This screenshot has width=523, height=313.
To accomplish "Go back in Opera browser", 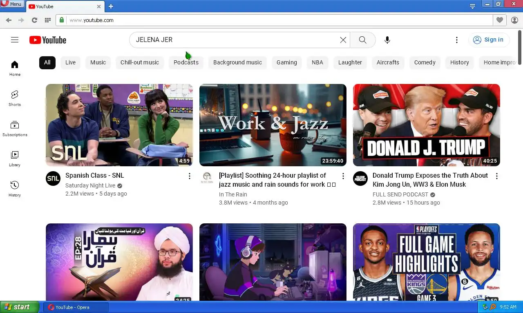I will point(9,20).
